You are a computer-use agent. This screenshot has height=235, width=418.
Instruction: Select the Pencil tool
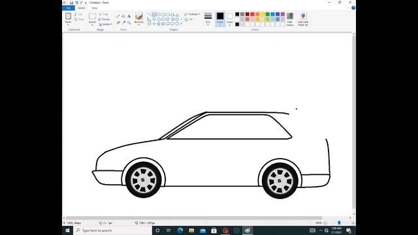[x=118, y=16]
